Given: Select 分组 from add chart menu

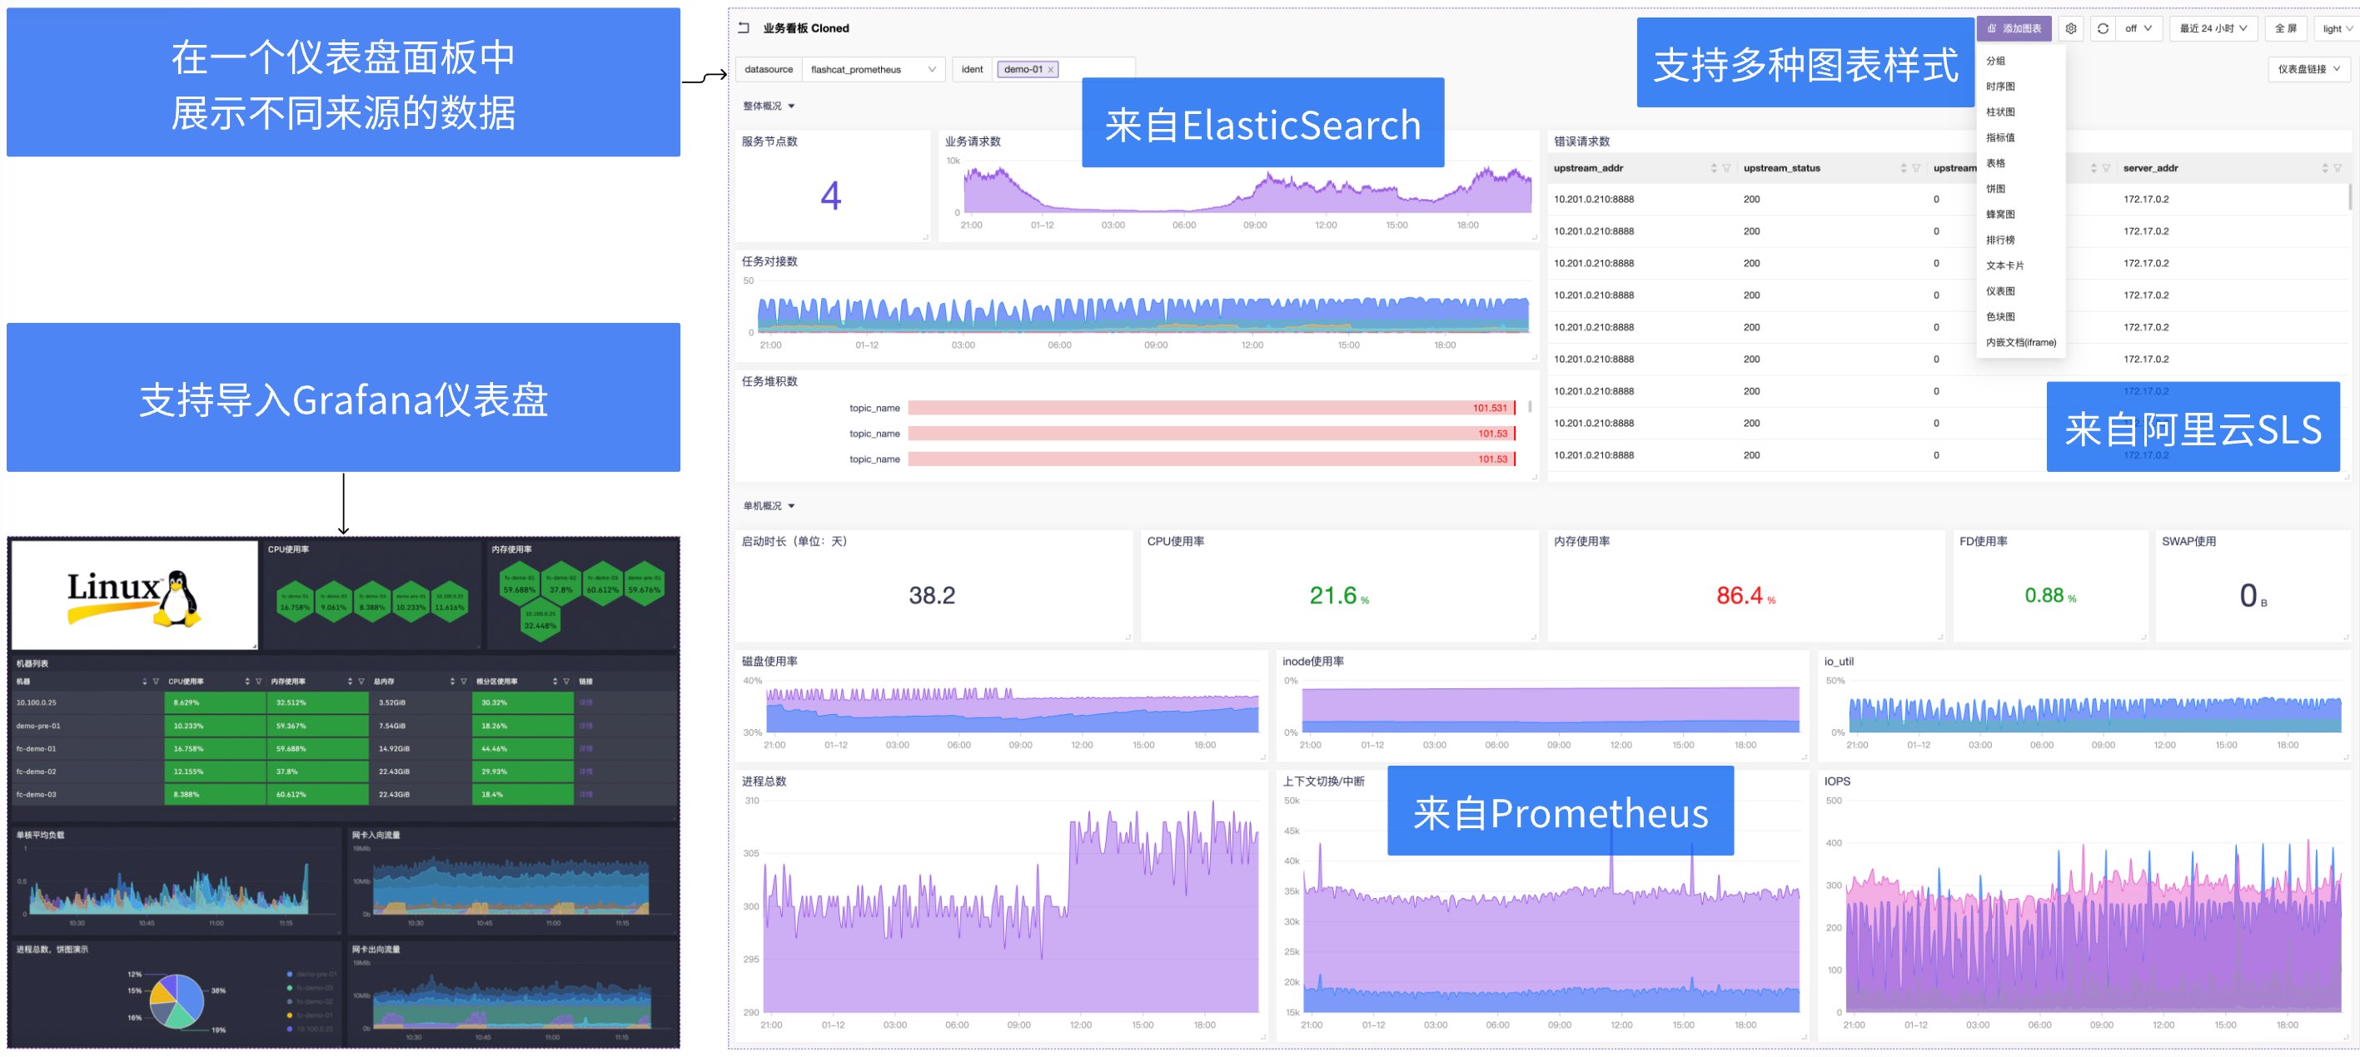Looking at the screenshot, I should click(2021, 61).
